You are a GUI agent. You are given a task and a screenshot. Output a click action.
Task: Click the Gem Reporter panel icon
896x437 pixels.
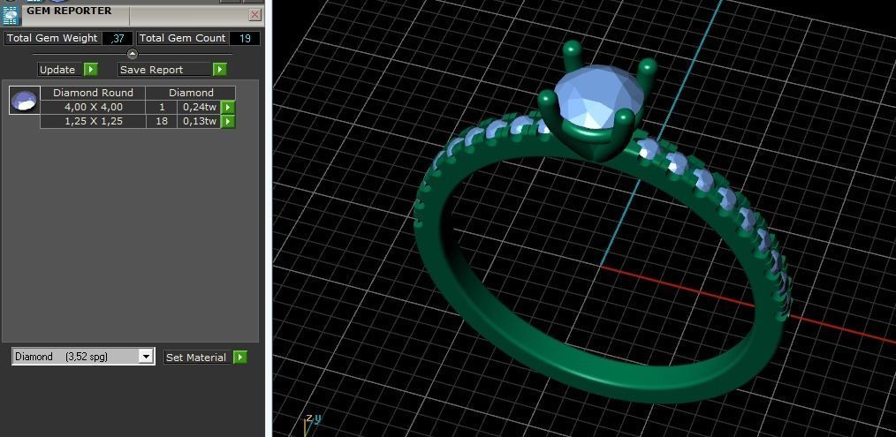(x=11, y=15)
